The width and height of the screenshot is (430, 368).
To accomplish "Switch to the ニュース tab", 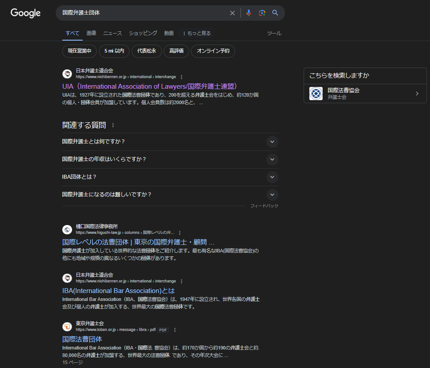I will [x=113, y=33].
